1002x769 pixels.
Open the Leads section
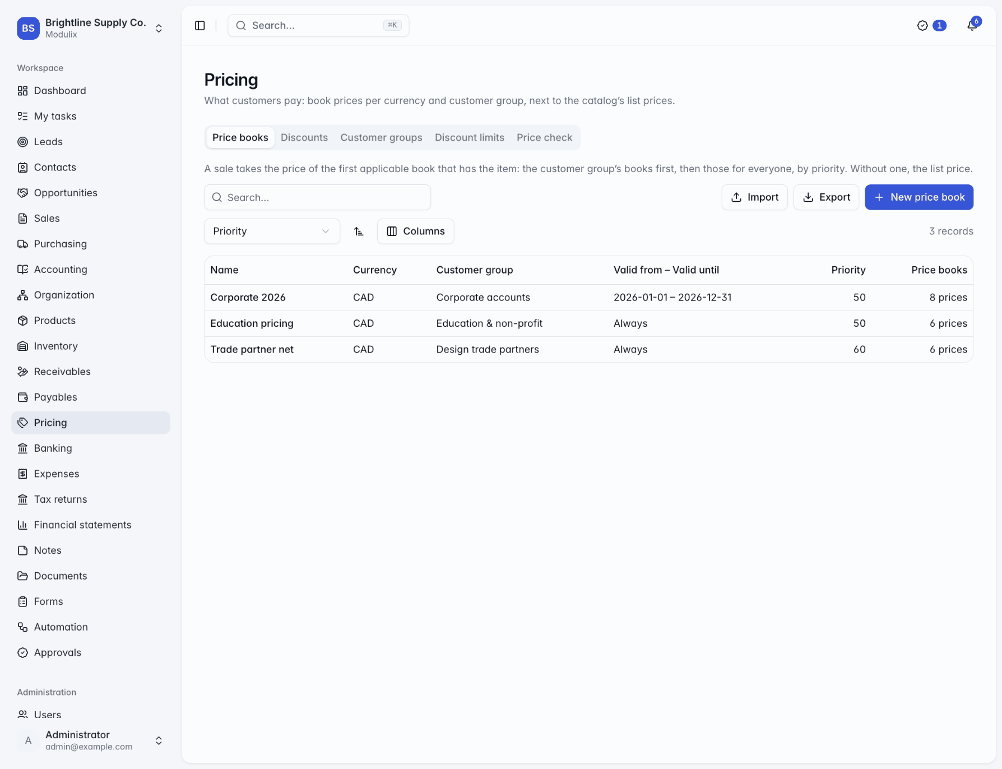[91, 142]
